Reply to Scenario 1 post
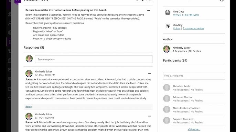Viewport: 236px width, 132px height. click(29, 107)
